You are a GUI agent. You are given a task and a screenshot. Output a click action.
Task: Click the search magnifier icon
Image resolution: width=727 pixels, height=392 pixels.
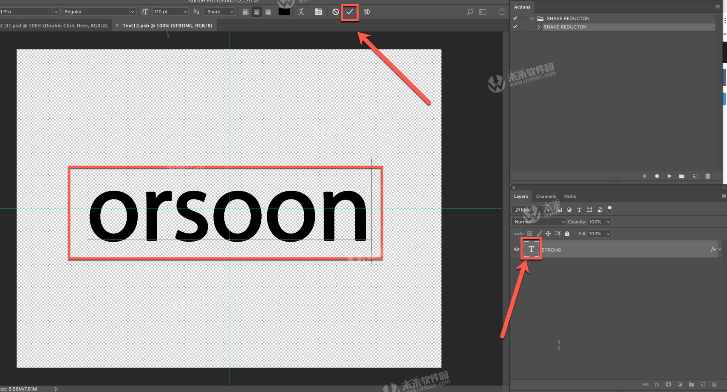tap(470, 12)
